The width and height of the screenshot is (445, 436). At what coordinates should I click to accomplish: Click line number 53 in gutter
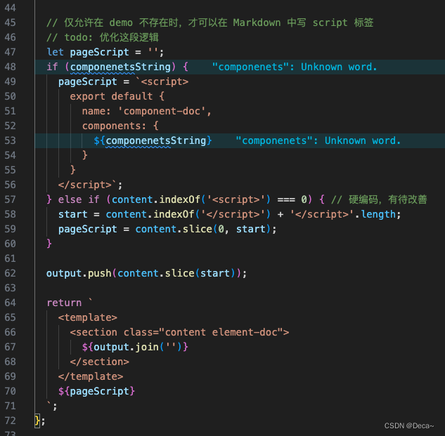[11, 140]
